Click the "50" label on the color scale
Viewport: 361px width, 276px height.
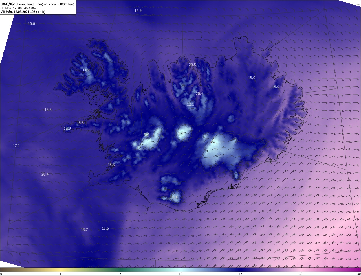click(359, 274)
